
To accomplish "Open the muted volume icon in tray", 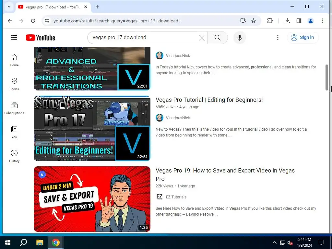I will pos(290,243).
